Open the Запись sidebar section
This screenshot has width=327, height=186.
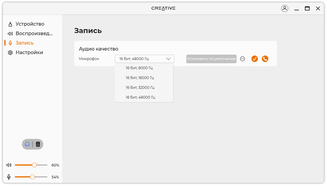25,43
